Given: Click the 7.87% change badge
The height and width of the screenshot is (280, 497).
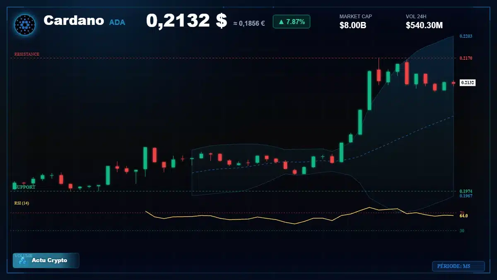Looking at the screenshot, I should [x=292, y=22].
